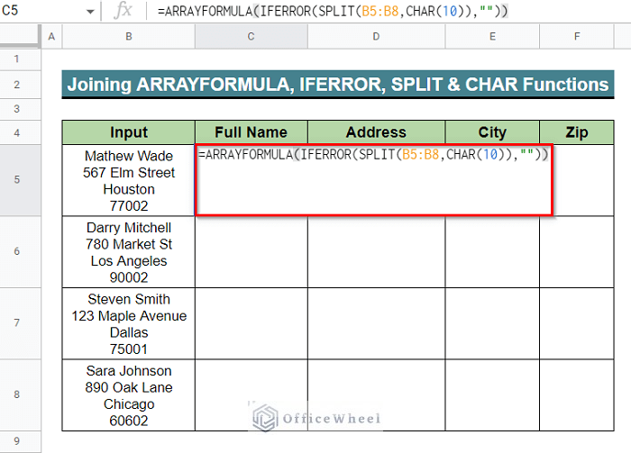The height and width of the screenshot is (453, 631).
Task: Click the Full Name header cell
Action: 251,132
